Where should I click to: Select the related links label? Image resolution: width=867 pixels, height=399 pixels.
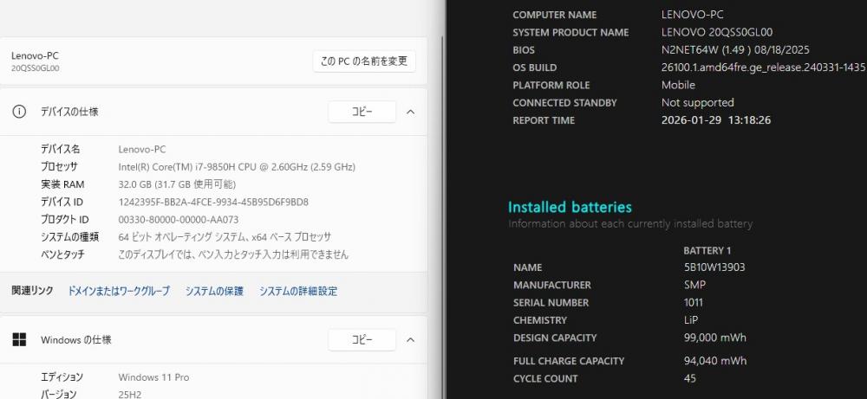33,290
